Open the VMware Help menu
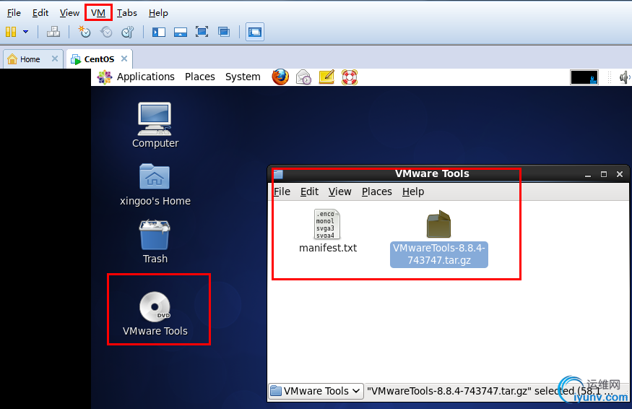This screenshot has height=409, width=632. pos(158,13)
